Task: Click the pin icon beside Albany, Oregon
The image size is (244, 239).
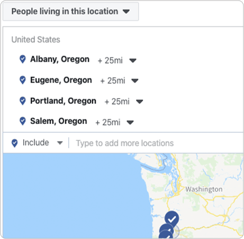Action: point(23,59)
